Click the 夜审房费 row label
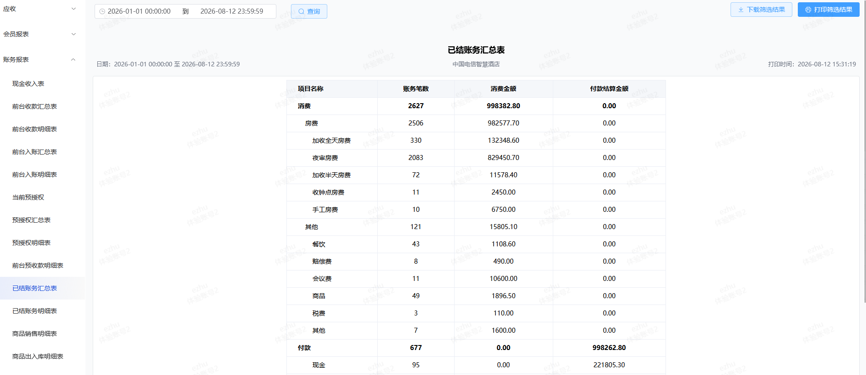The width and height of the screenshot is (866, 375). point(325,158)
